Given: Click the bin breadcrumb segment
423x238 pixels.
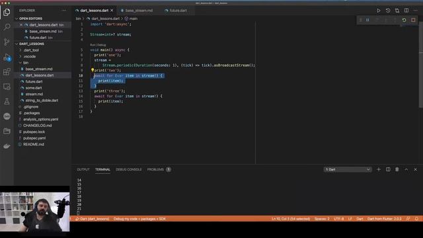Looking at the screenshot, I should (x=78, y=19).
